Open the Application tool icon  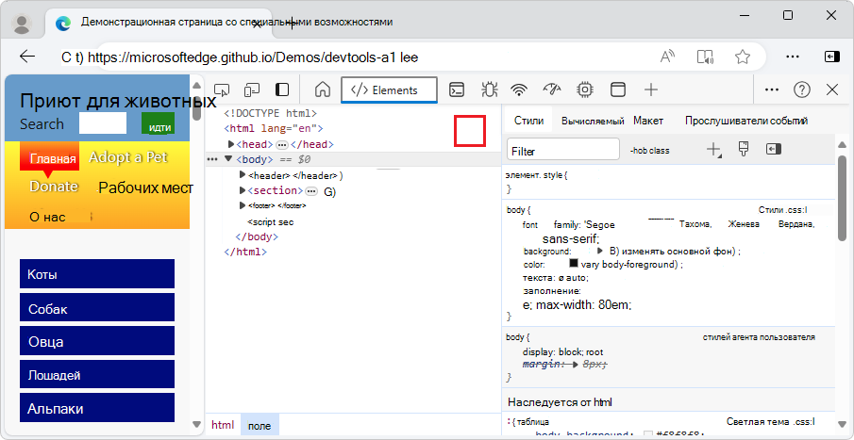coord(618,90)
